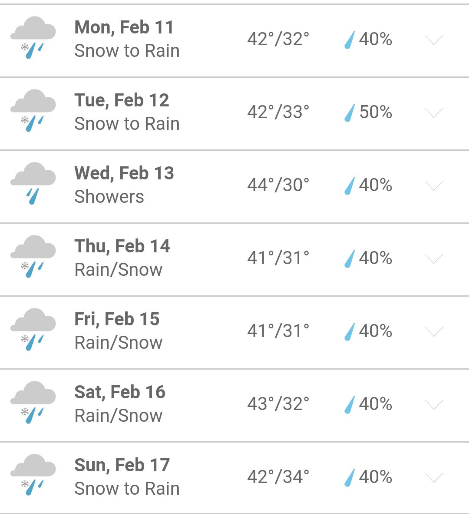Expand the Wed, Feb 13 forecast chevron
The image size is (469, 516).
[434, 185]
